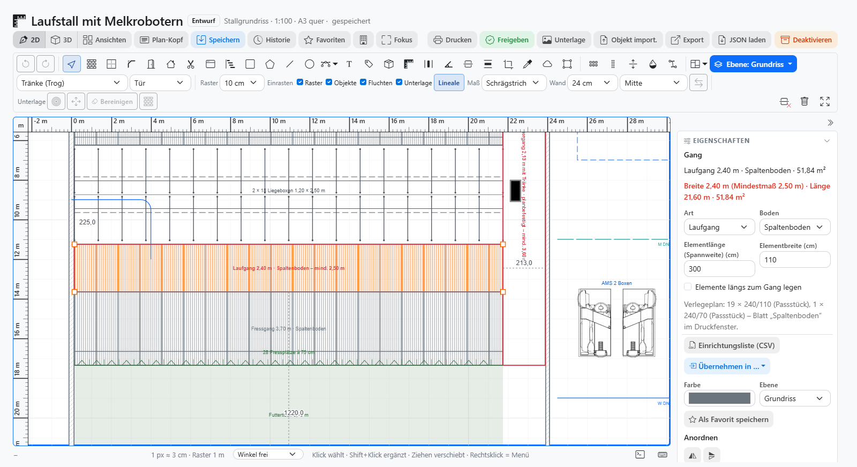This screenshot has height=467, width=857.
Task: Choose the cloud shape tool
Action: [547, 64]
